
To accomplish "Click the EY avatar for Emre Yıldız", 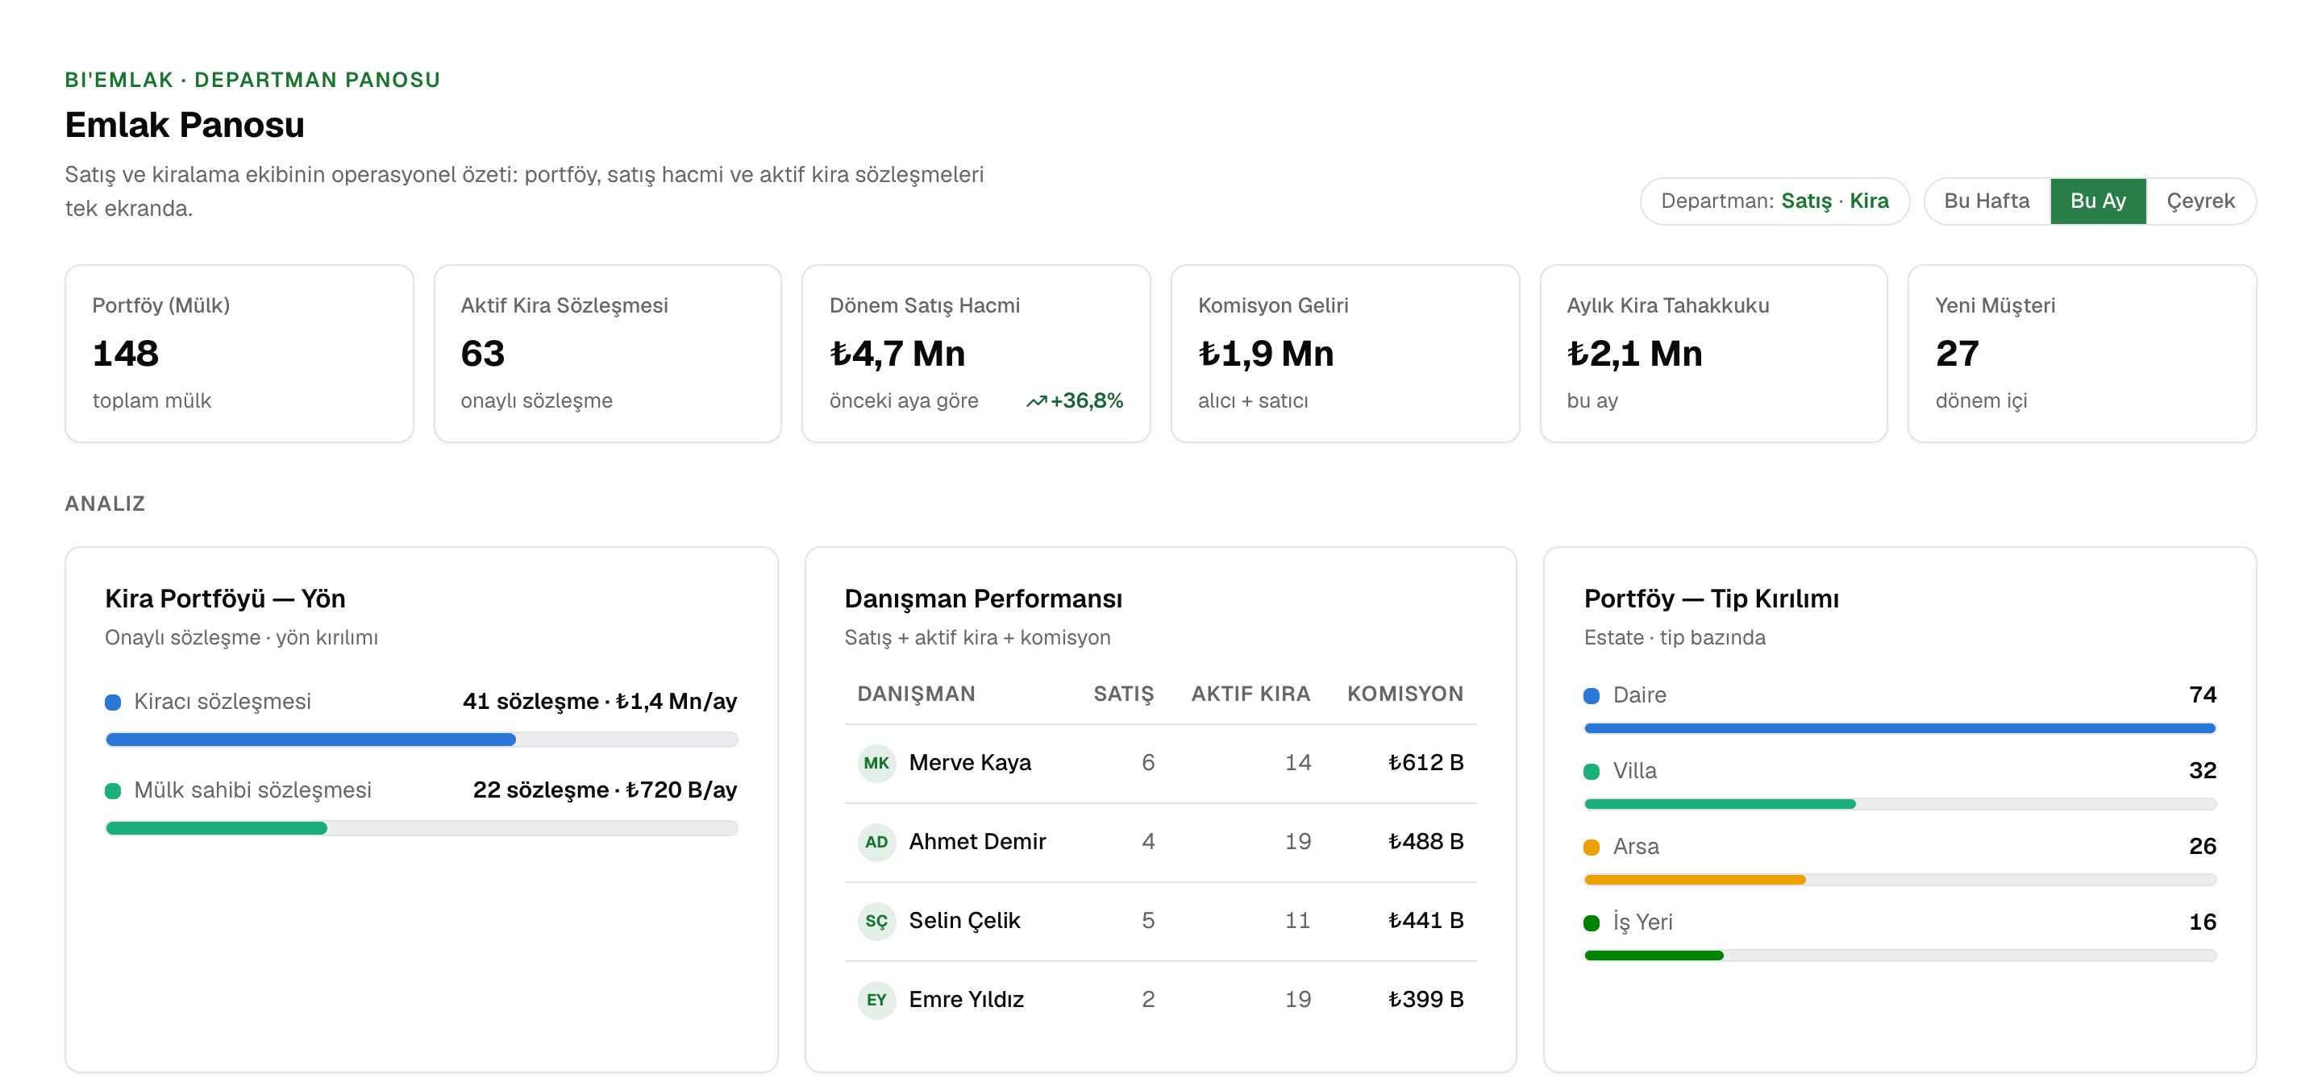I will tap(876, 1000).
